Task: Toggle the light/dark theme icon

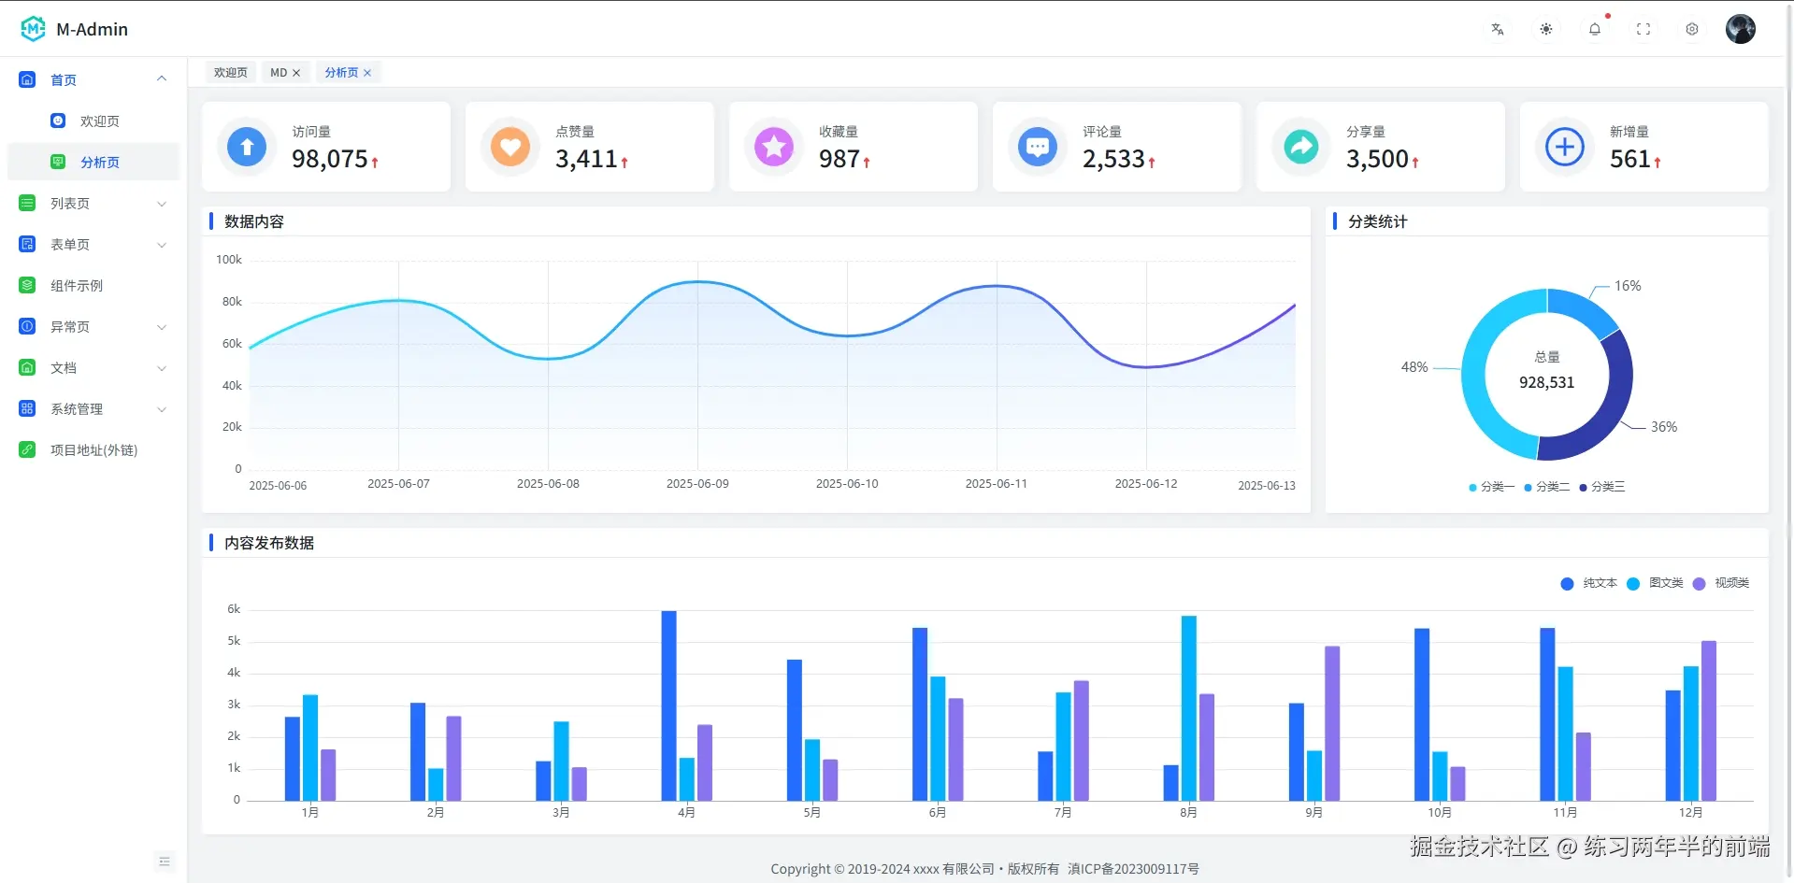Action: point(1545,29)
